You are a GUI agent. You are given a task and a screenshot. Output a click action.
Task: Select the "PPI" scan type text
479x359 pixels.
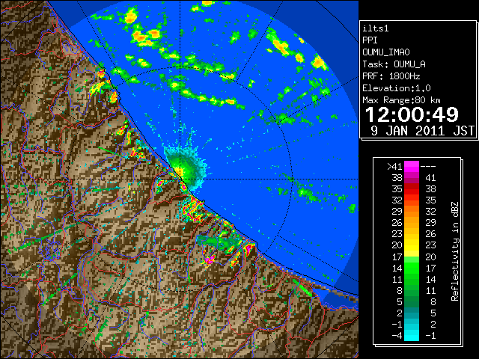(370, 40)
